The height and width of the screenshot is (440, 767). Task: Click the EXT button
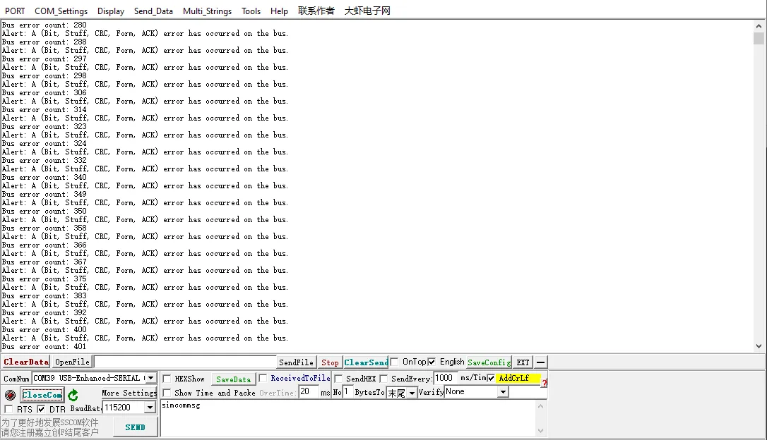(523, 362)
